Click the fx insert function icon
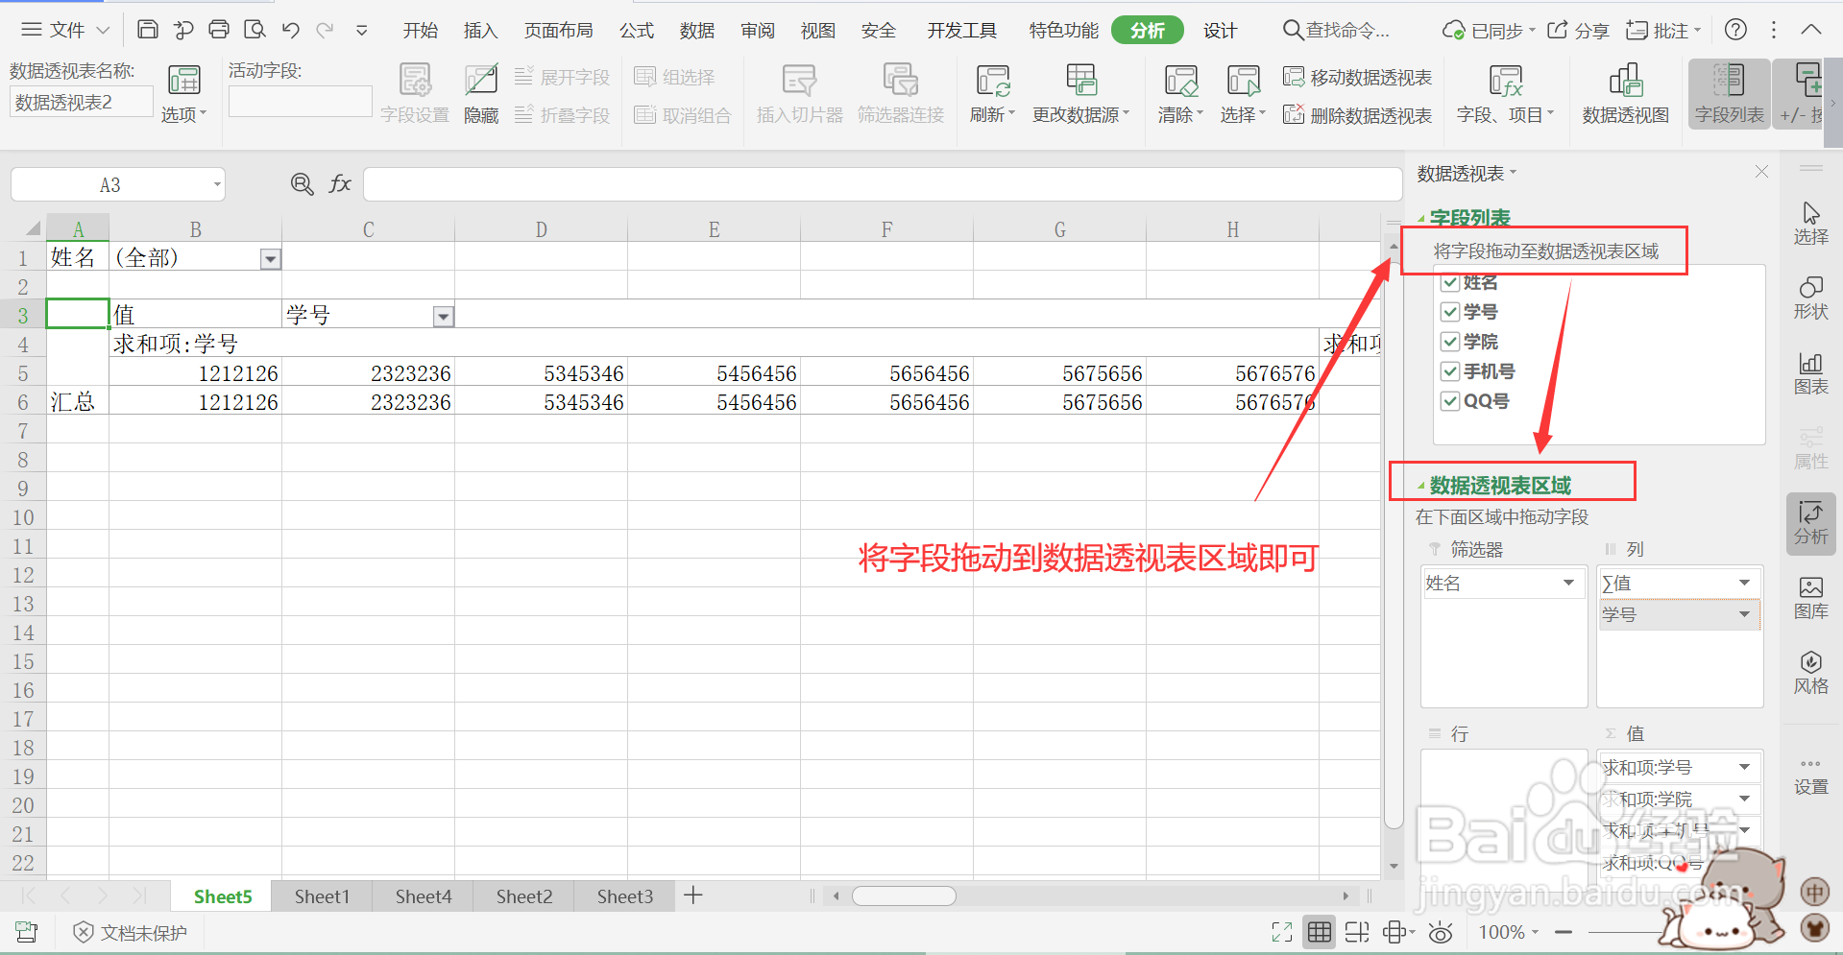Viewport: 1843px width, 955px height. [x=340, y=184]
